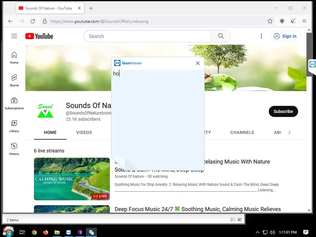Screen dimensions: 316x237
Task: Open YouTube settings three-dot menu
Action: pyautogui.click(x=261, y=36)
